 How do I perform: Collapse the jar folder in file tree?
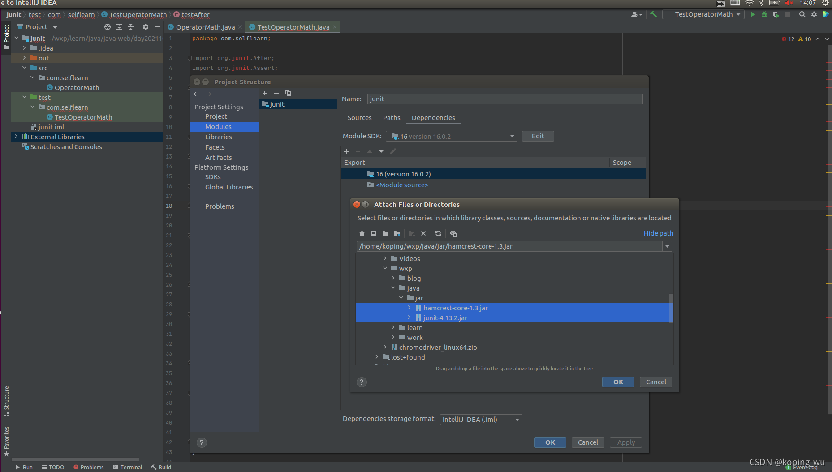click(x=401, y=298)
